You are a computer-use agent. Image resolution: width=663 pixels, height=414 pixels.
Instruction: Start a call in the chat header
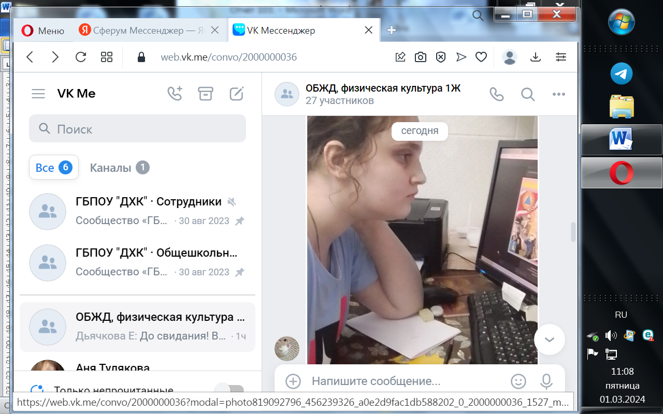(496, 94)
